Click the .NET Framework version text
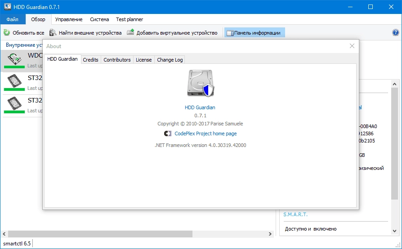402x249 pixels. pos(200,145)
